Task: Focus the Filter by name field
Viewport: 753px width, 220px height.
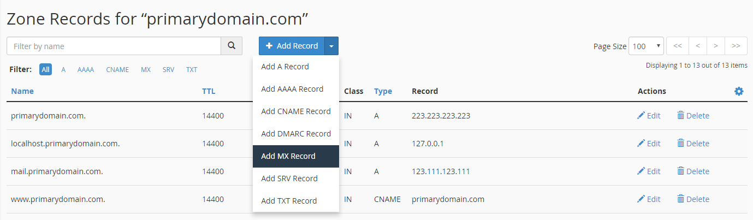Action: click(x=114, y=46)
